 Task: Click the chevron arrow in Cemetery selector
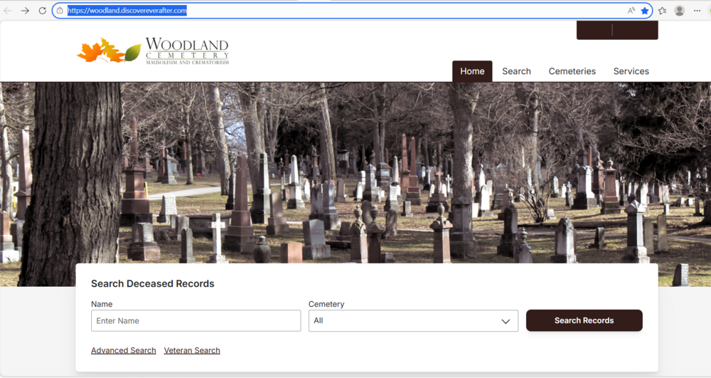pyautogui.click(x=506, y=321)
